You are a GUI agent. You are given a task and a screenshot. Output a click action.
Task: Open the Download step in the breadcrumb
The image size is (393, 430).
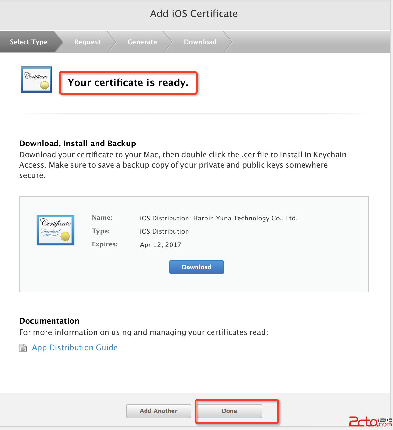pyautogui.click(x=200, y=42)
